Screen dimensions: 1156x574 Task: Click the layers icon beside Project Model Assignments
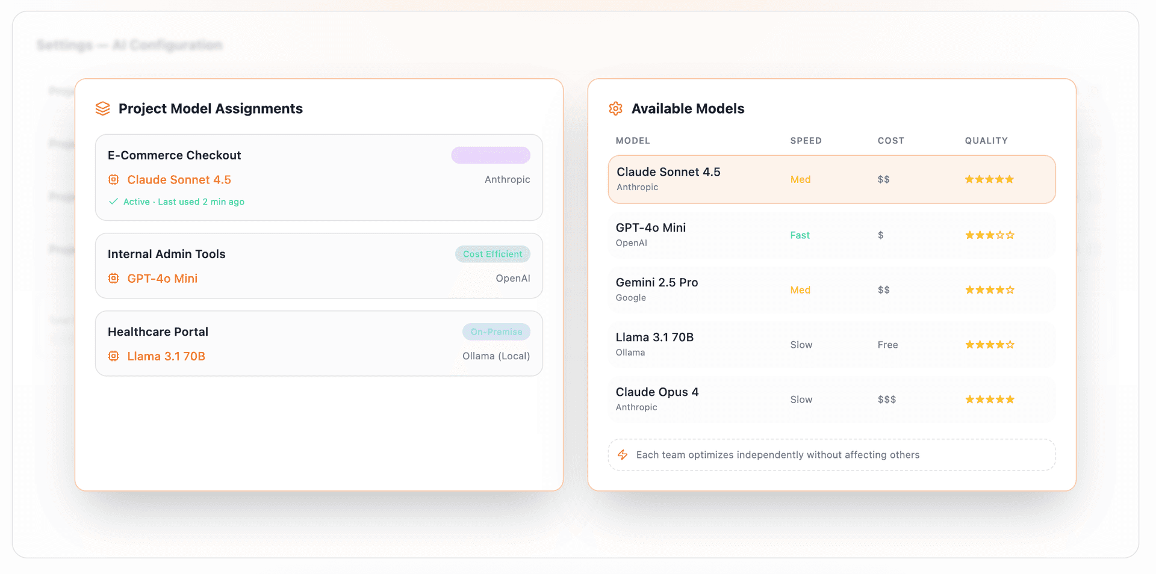(x=103, y=108)
